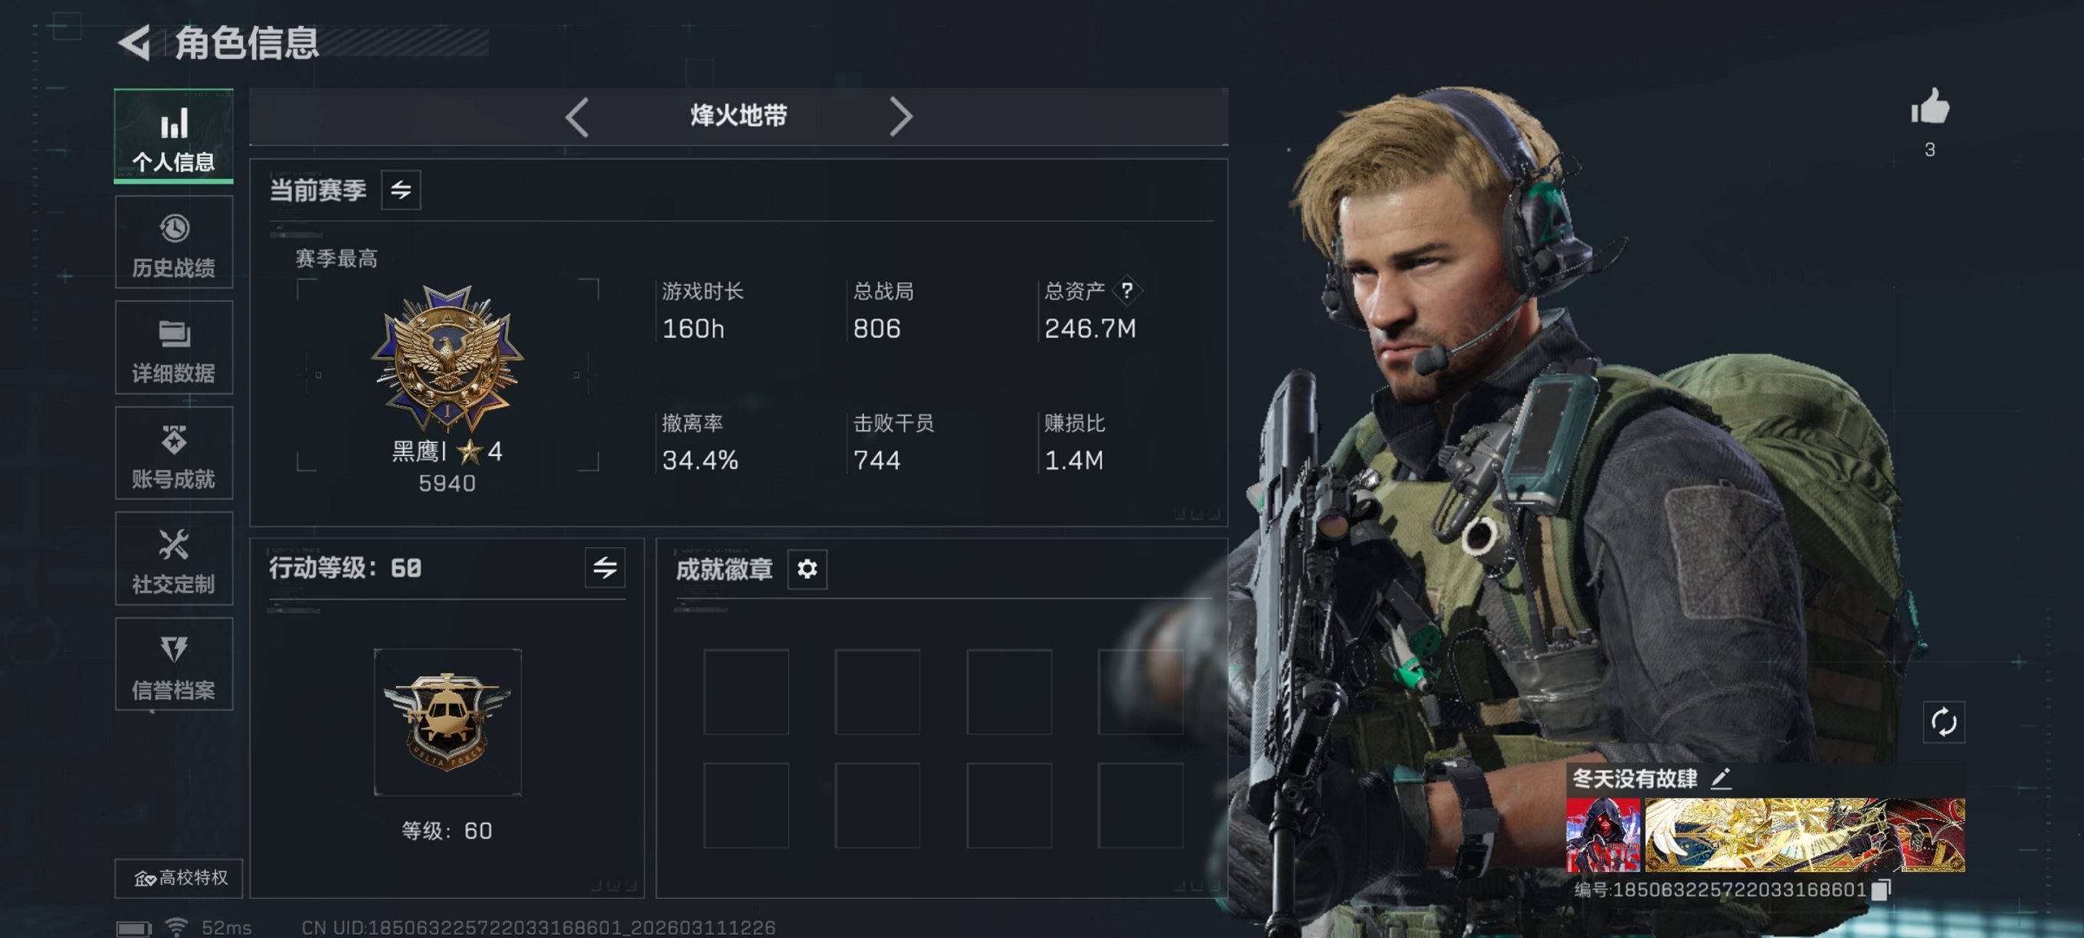
Task: Click the first empty achievement badge slot
Action: (746, 691)
